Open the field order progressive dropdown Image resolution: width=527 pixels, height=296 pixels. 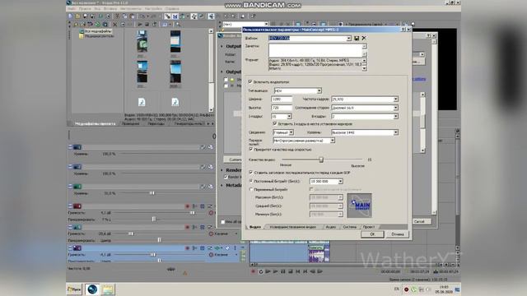(332, 141)
